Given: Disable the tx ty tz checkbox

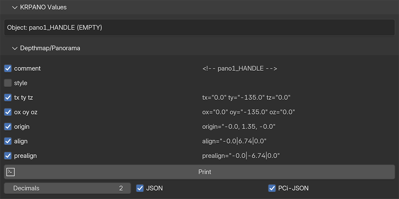Looking at the screenshot, I should (8, 98).
